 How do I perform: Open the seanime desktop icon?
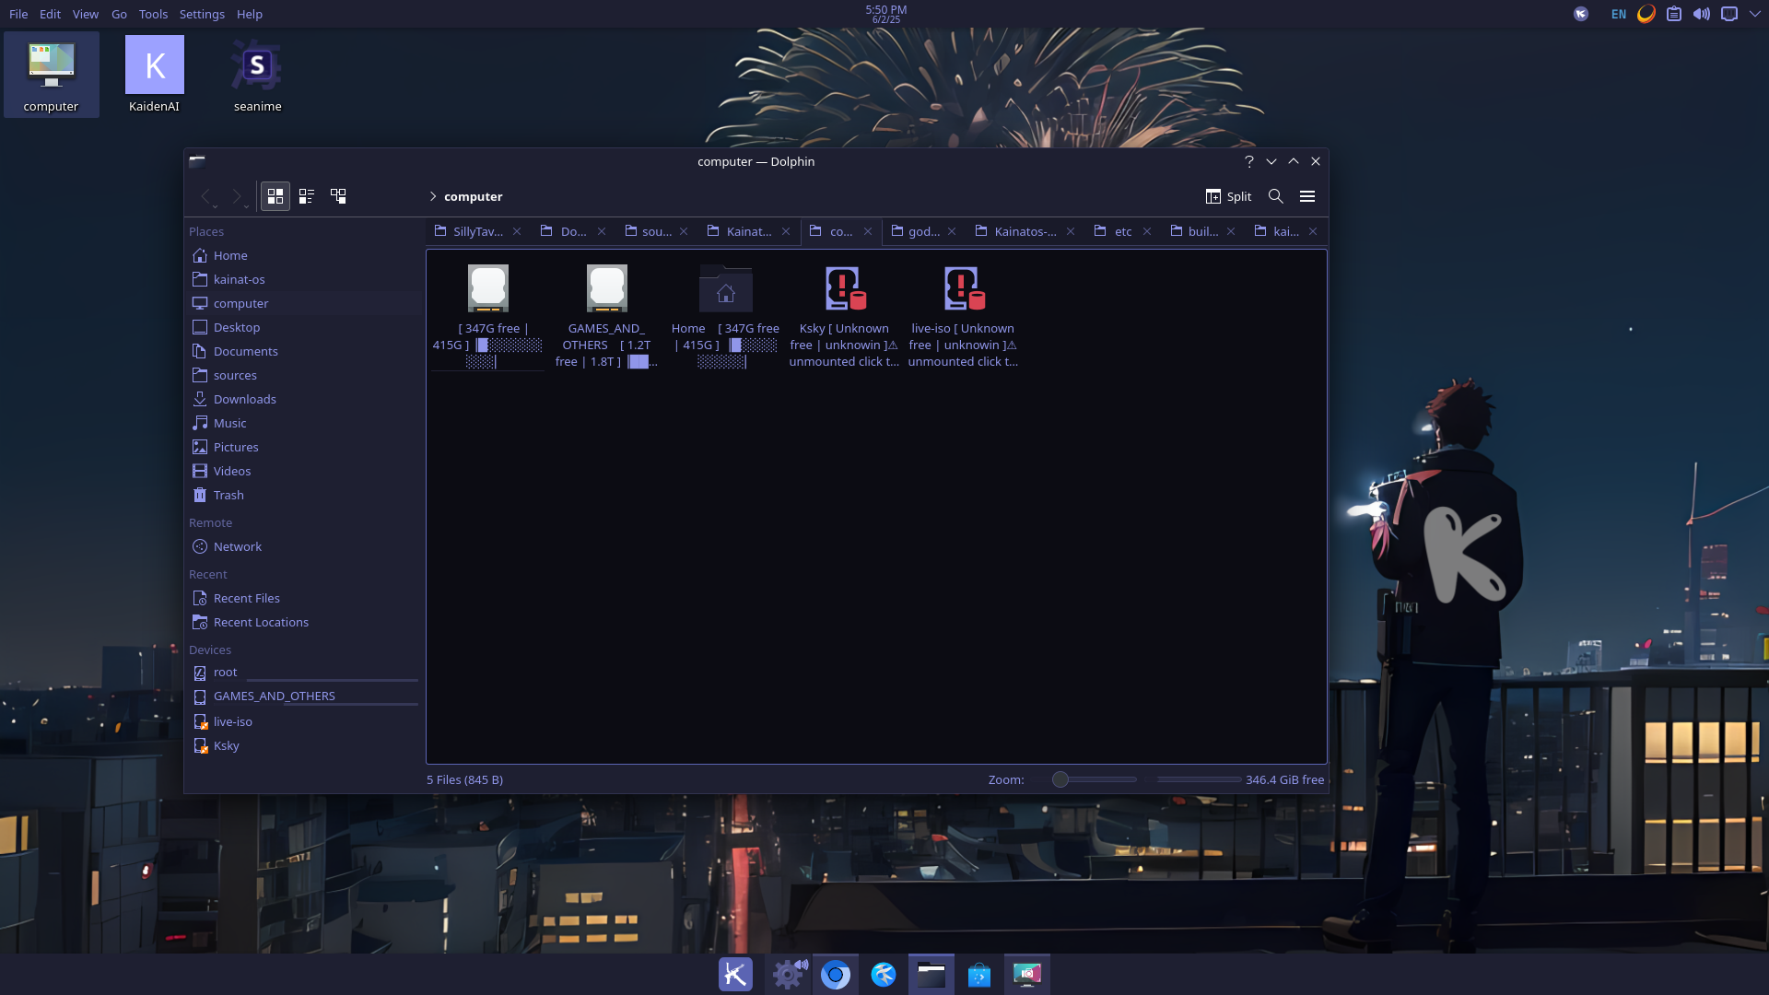[257, 75]
